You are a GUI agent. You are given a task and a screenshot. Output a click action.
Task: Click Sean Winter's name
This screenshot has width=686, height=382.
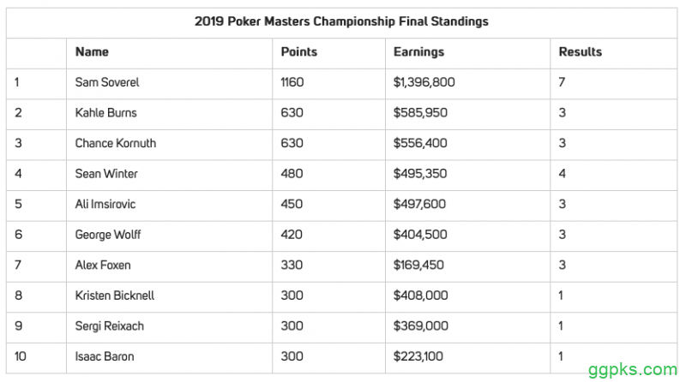point(106,174)
